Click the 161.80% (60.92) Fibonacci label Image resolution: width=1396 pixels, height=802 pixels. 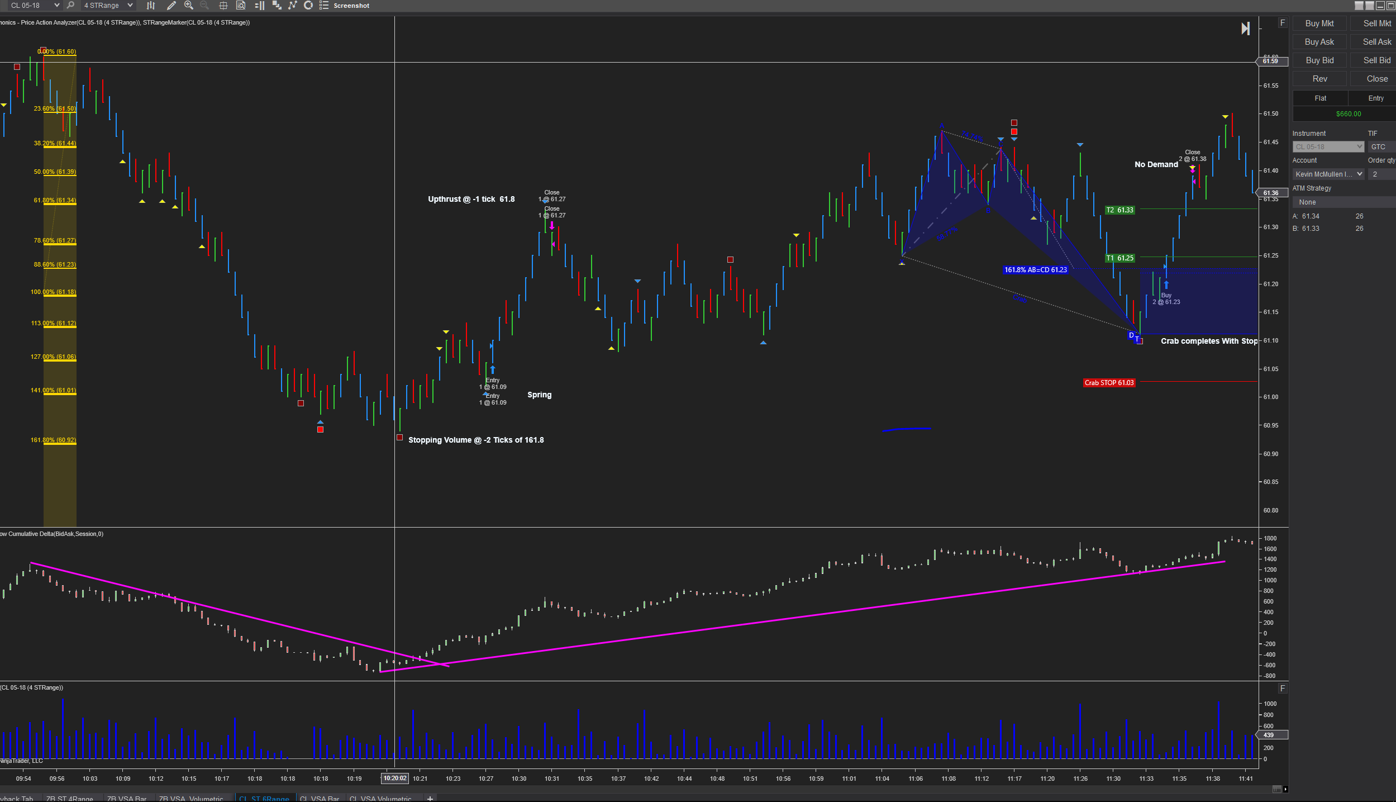53,440
